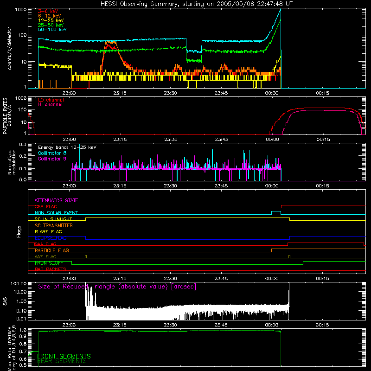The height and width of the screenshot is (371, 371).
Task: Click the vertical Flags axis label
Action: [x=19, y=231]
